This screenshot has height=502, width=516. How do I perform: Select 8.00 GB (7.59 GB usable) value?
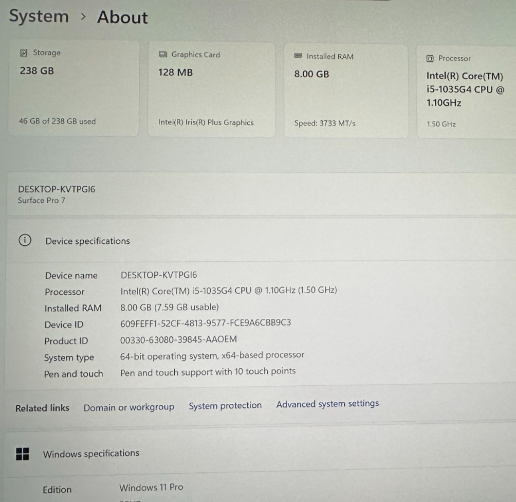tap(169, 307)
